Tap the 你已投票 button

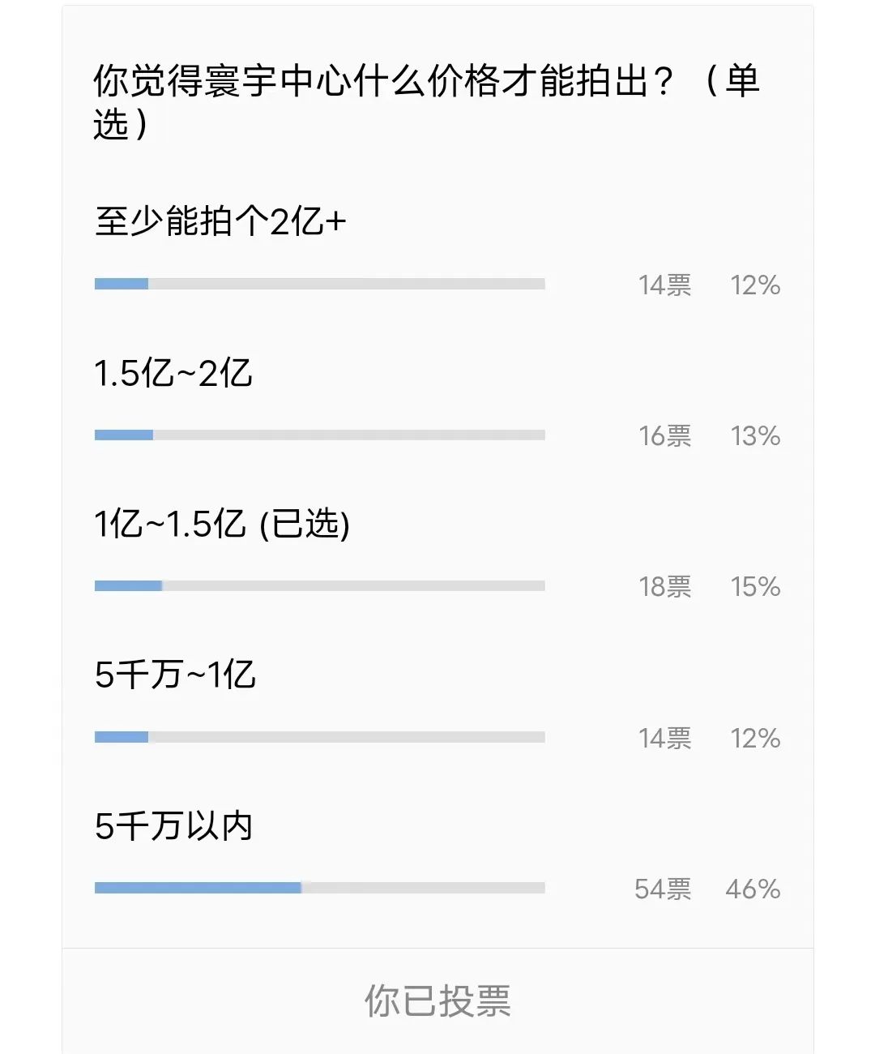coord(437,1001)
